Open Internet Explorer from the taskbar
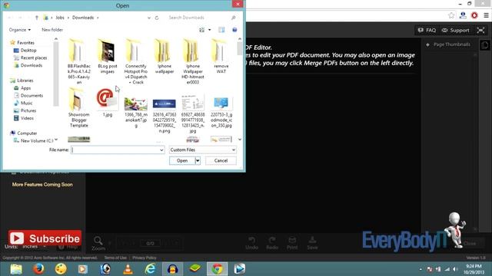492x276 pixels. click(x=151, y=269)
